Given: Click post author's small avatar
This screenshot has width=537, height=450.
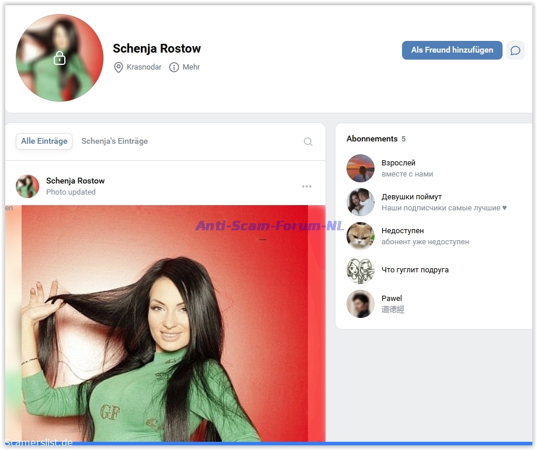Looking at the screenshot, I should click(x=27, y=186).
